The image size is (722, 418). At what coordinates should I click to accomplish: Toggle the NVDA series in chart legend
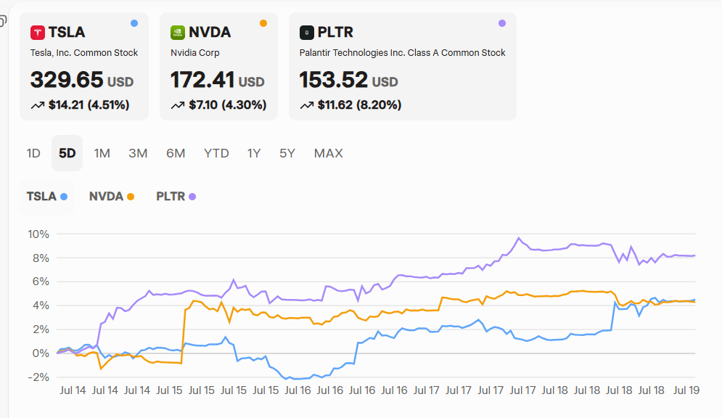pyautogui.click(x=112, y=196)
